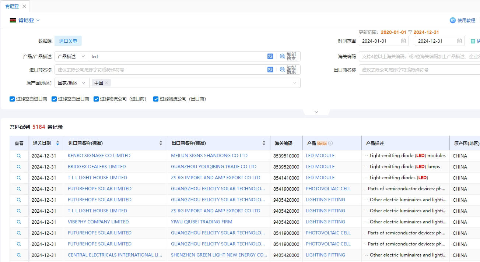Click the translate icon in the importer name field
This screenshot has height=262, width=480.
pos(270,70)
